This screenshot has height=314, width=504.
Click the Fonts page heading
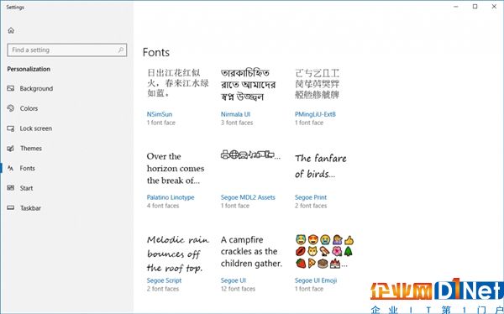pyautogui.click(x=156, y=52)
